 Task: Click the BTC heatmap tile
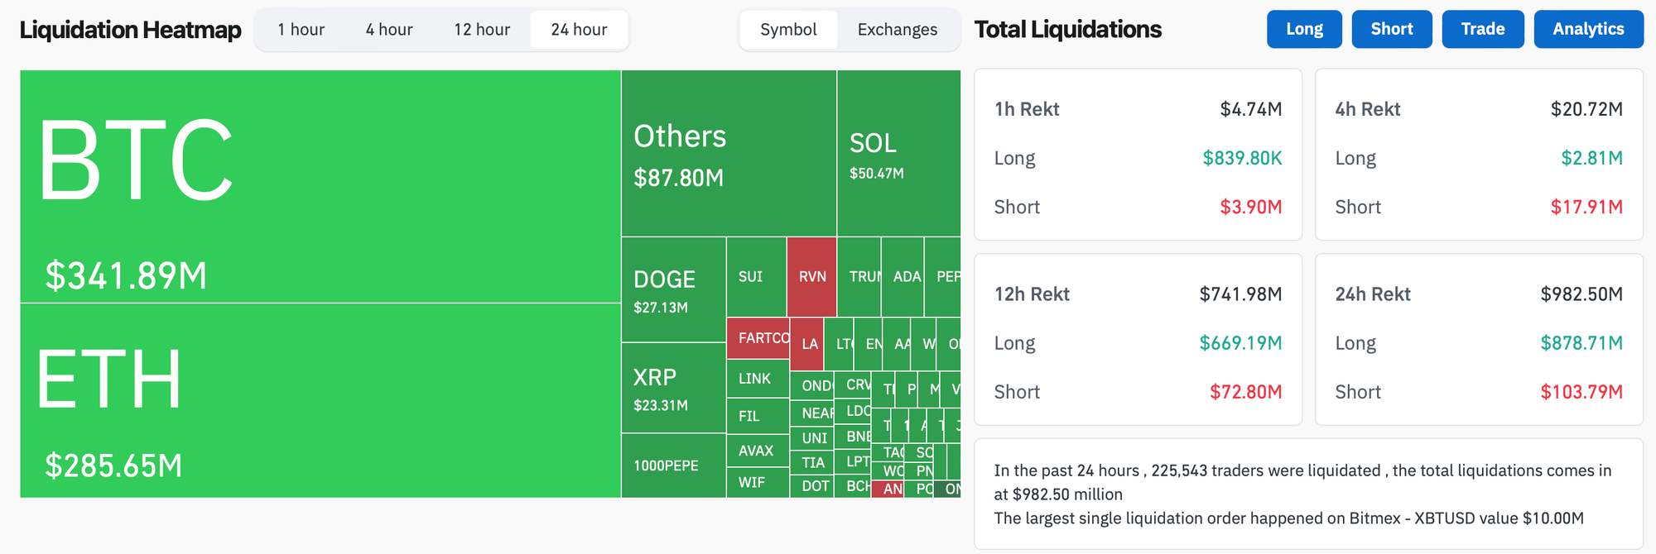point(320,186)
